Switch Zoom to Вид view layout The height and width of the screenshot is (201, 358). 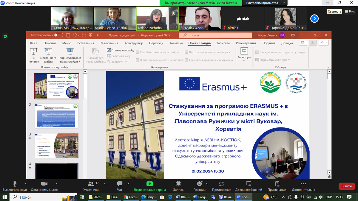349,11
